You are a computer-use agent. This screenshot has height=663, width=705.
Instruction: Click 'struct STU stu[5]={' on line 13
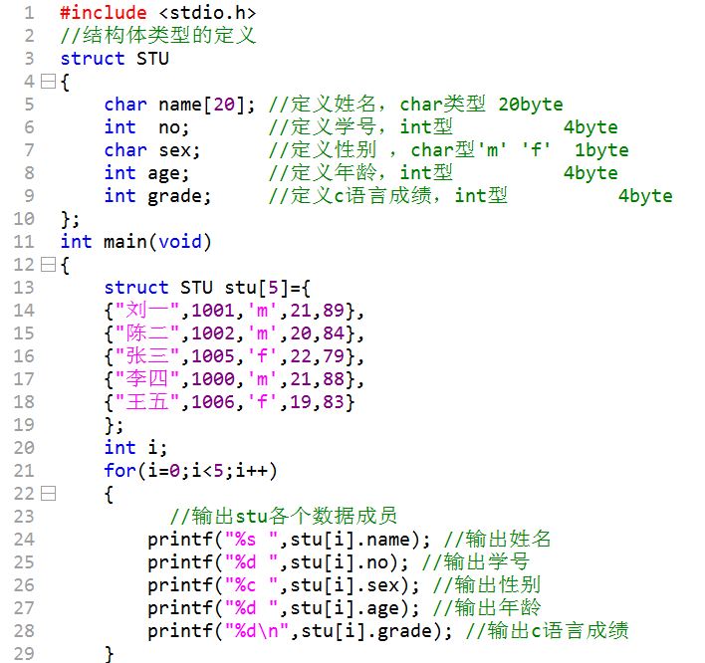(207, 288)
